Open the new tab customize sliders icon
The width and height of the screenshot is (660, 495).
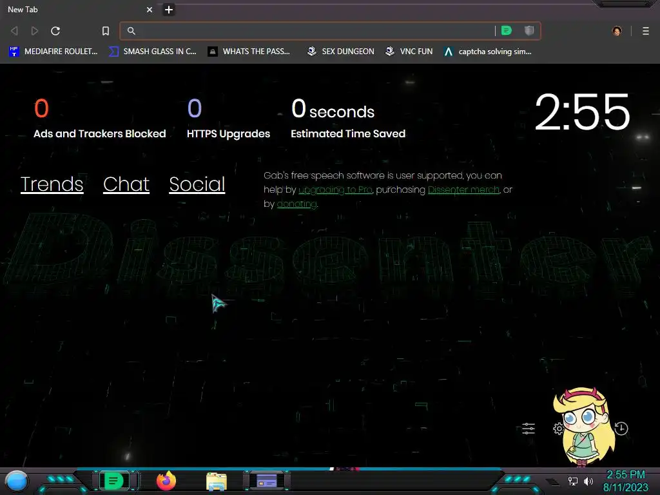click(529, 429)
